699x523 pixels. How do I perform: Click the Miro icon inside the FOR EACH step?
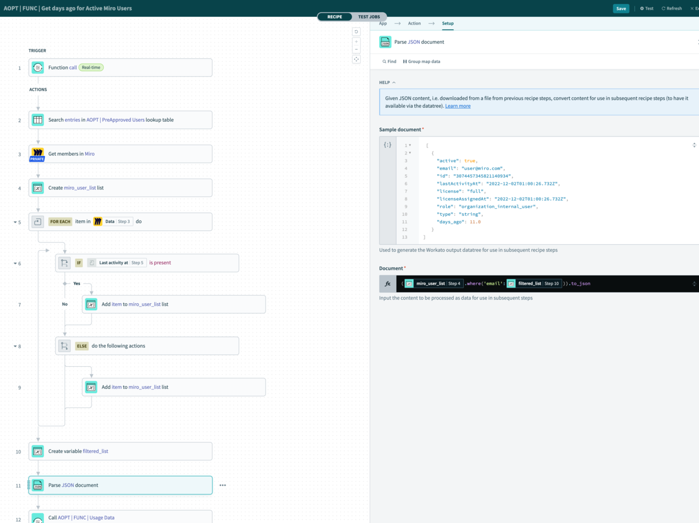(98, 222)
